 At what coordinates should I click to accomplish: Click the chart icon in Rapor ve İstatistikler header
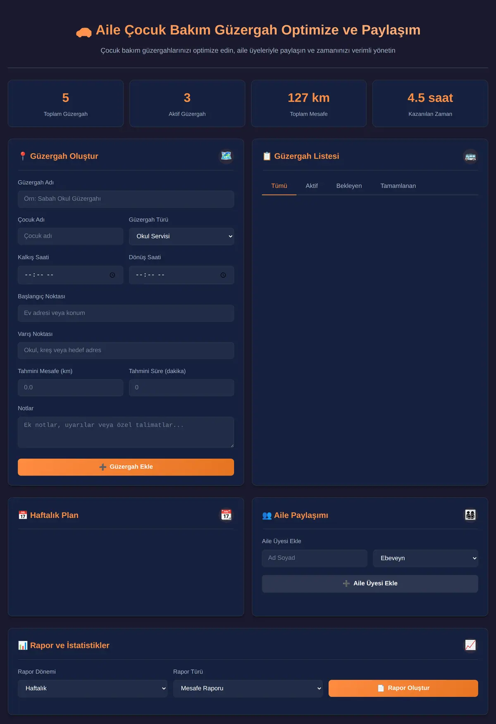[x=470, y=645]
